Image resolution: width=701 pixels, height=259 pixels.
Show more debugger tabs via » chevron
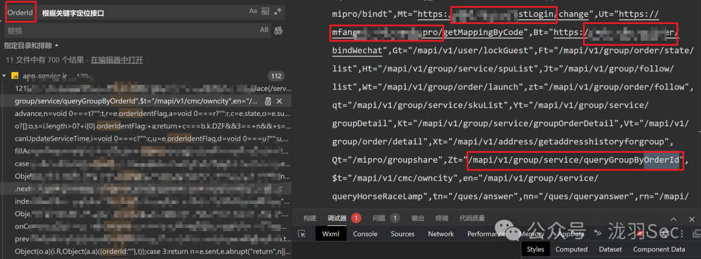tap(598, 233)
